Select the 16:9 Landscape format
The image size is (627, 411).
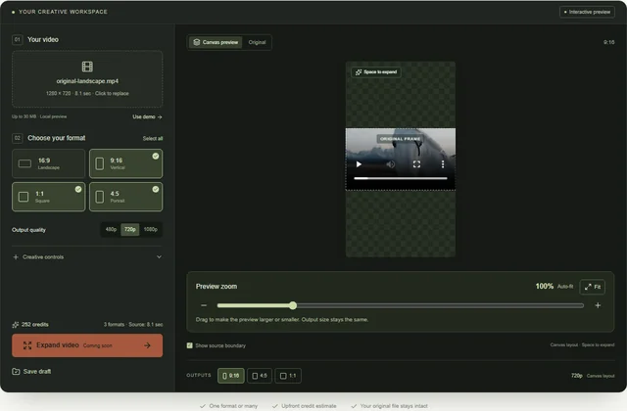[48, 163]
